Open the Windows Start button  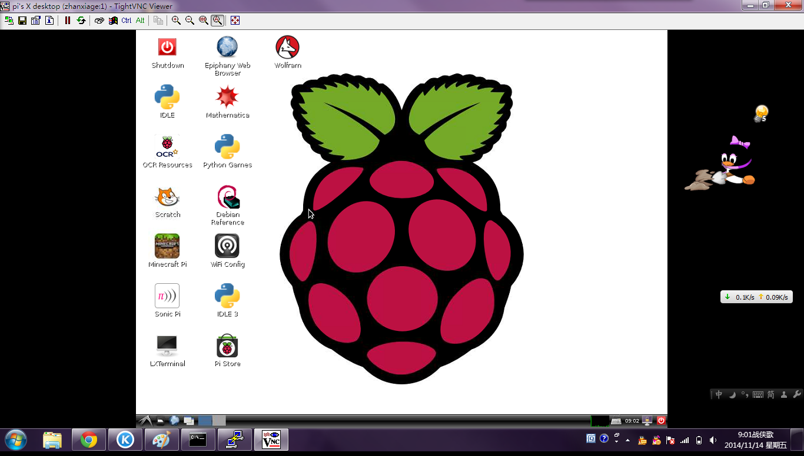[x=16, y=440]
